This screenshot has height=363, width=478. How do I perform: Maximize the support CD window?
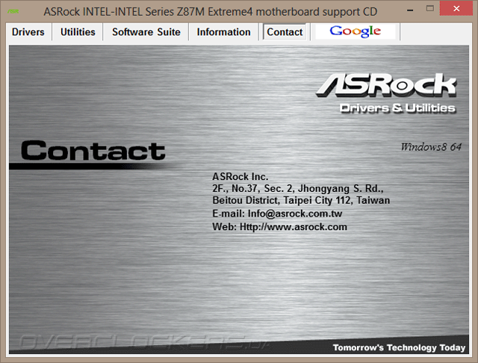[430, 9]
